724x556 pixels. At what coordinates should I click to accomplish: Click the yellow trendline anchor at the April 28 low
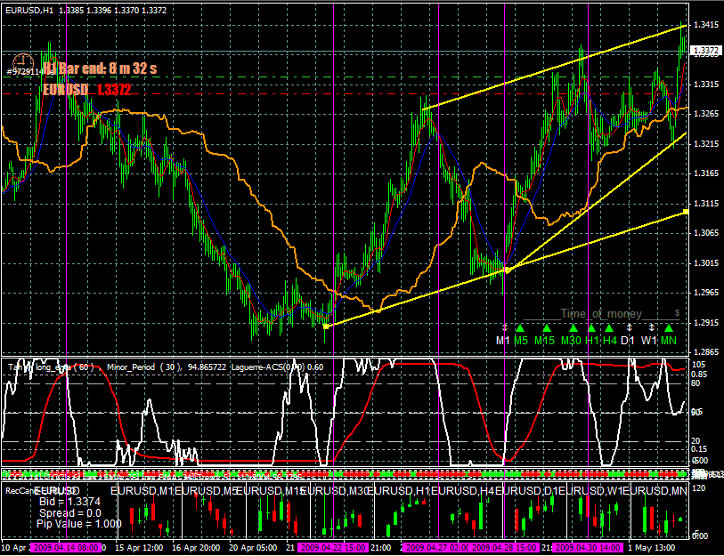click(x=507, y=270)
